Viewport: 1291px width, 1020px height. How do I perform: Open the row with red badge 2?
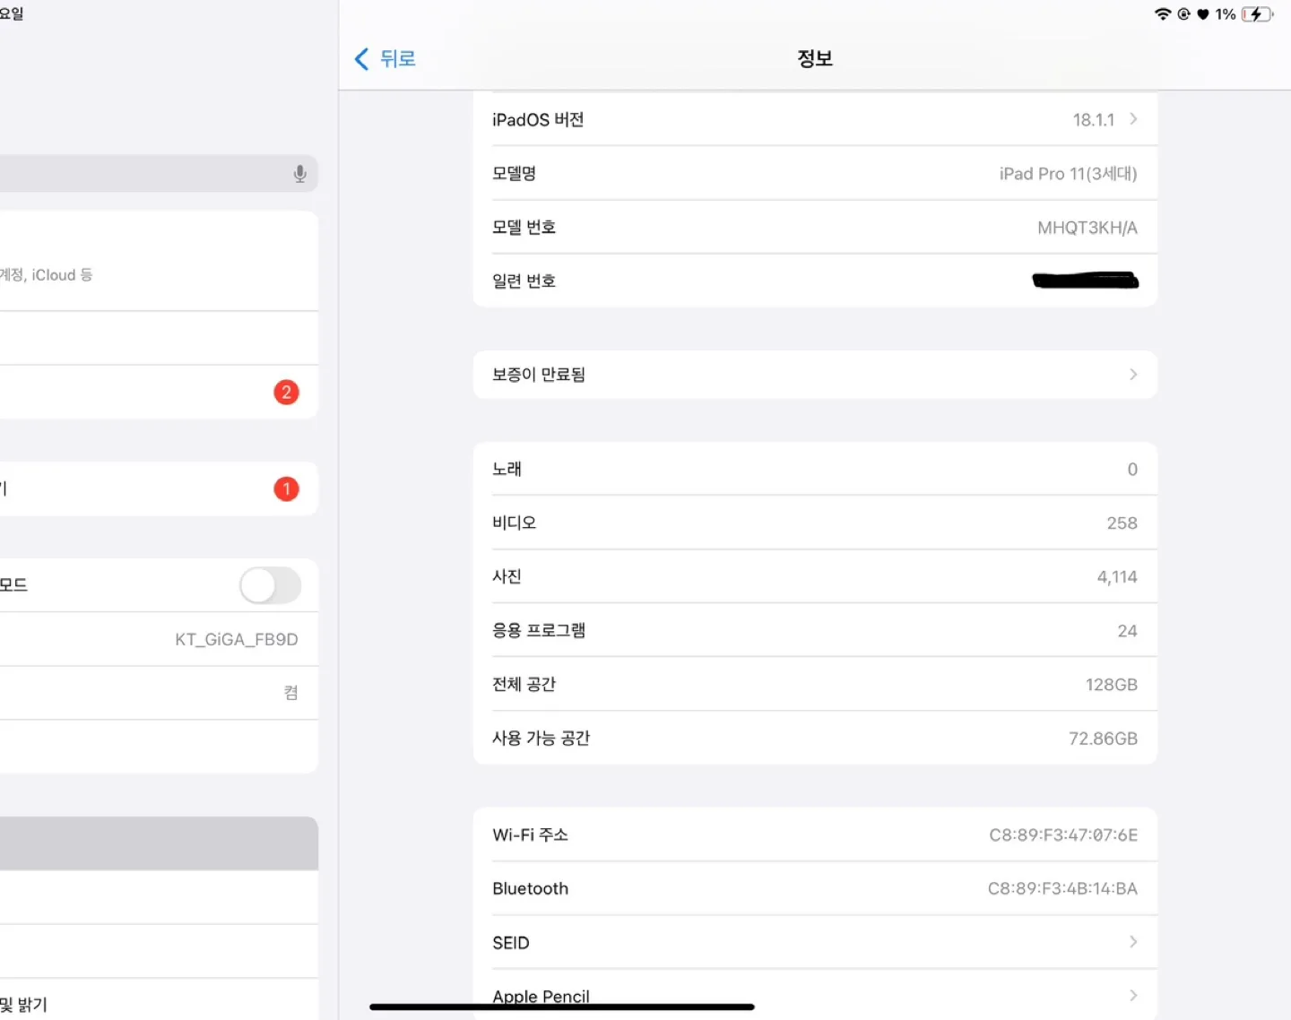pyautogui.click(x=159, y=392)
